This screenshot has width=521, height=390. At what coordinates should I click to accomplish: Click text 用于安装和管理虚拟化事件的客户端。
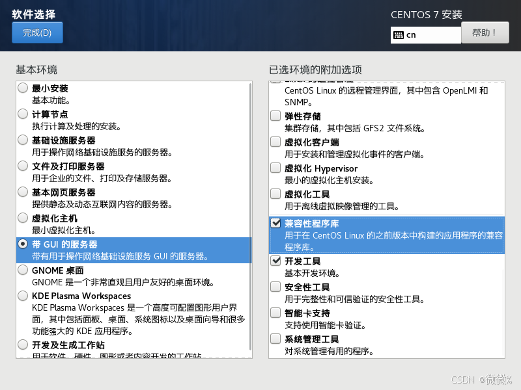coord(354,154)
